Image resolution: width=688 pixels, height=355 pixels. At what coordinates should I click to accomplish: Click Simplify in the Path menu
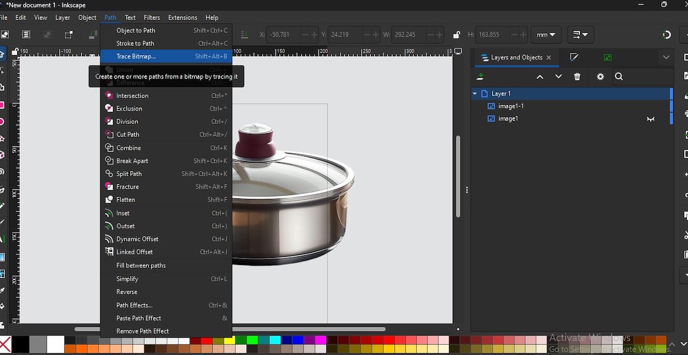point(127,279)
